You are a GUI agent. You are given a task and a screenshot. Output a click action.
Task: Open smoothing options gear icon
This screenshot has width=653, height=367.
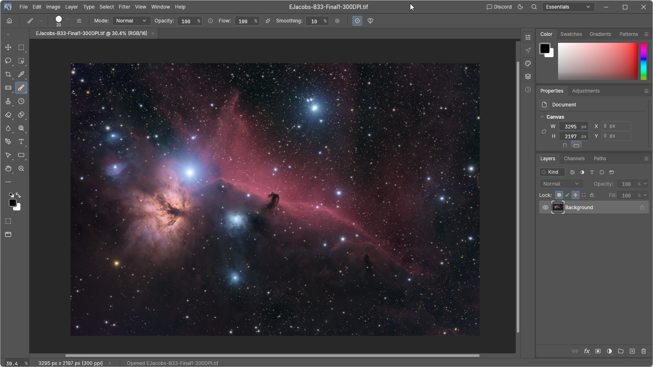click(x=337, y=21)
